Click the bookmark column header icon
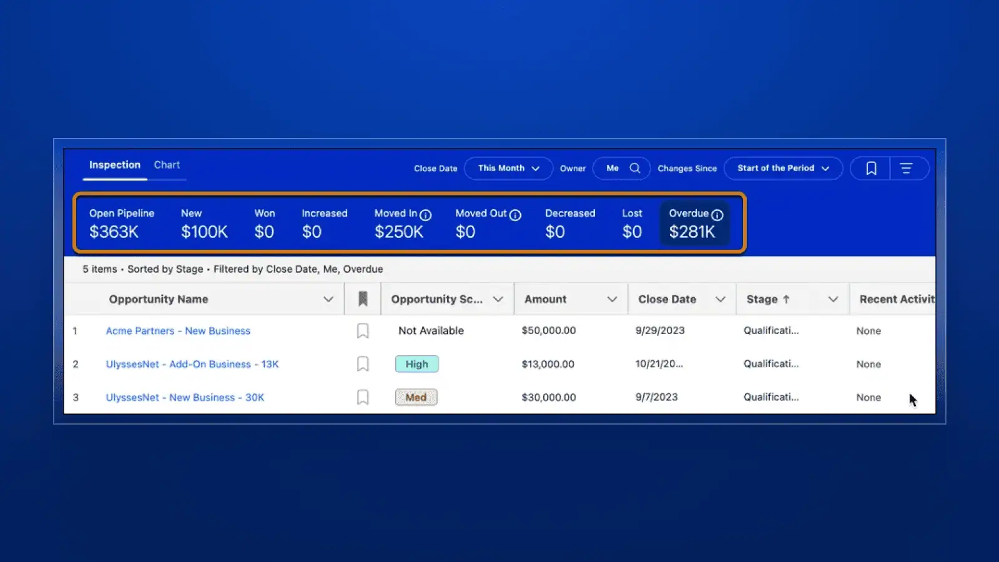Image resolution: width=999 pixels, height=562 pixels. 363,299
